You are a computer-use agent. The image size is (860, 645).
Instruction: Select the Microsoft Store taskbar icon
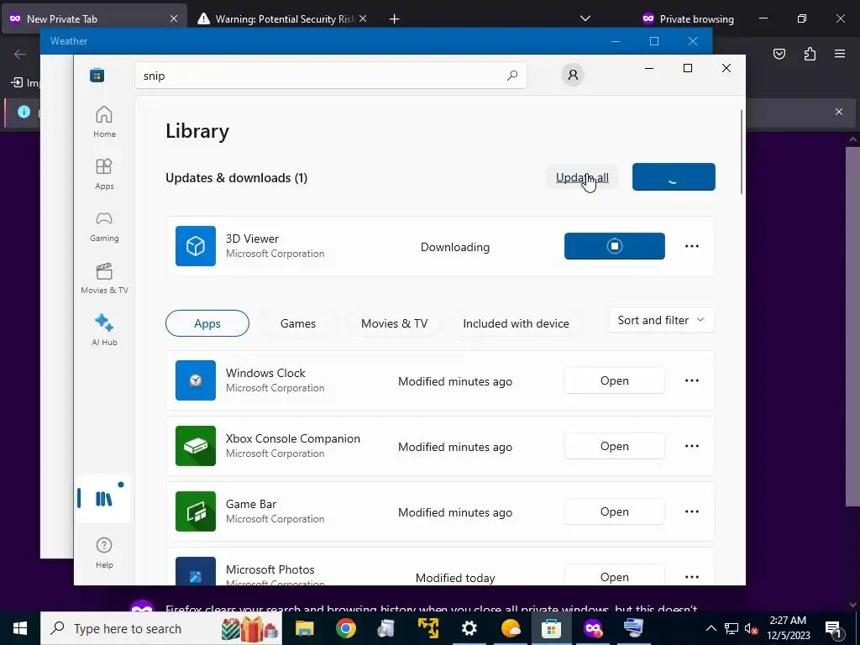(x=551, y=628)
